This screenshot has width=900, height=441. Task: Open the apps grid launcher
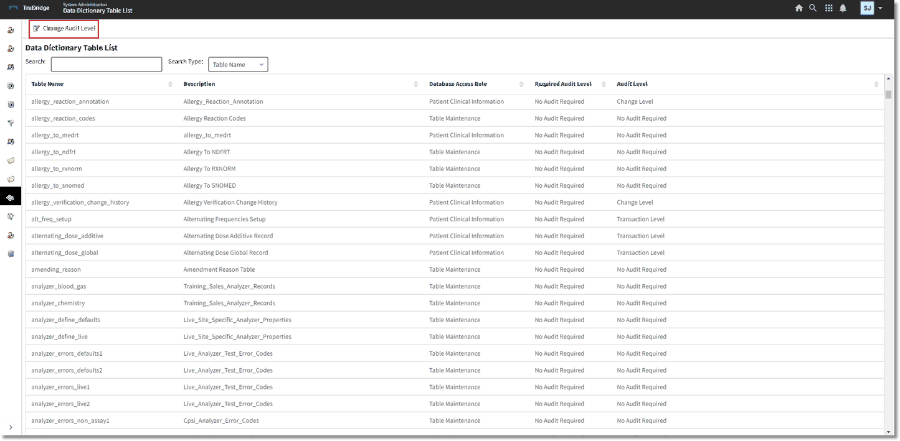pos(828,8)
